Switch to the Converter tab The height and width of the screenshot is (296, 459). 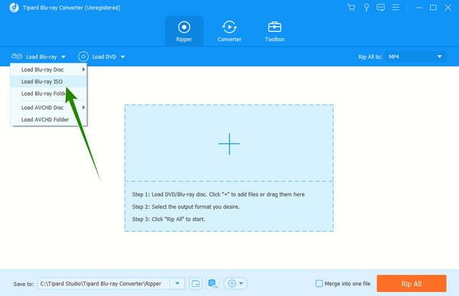(x=229, y=31)
